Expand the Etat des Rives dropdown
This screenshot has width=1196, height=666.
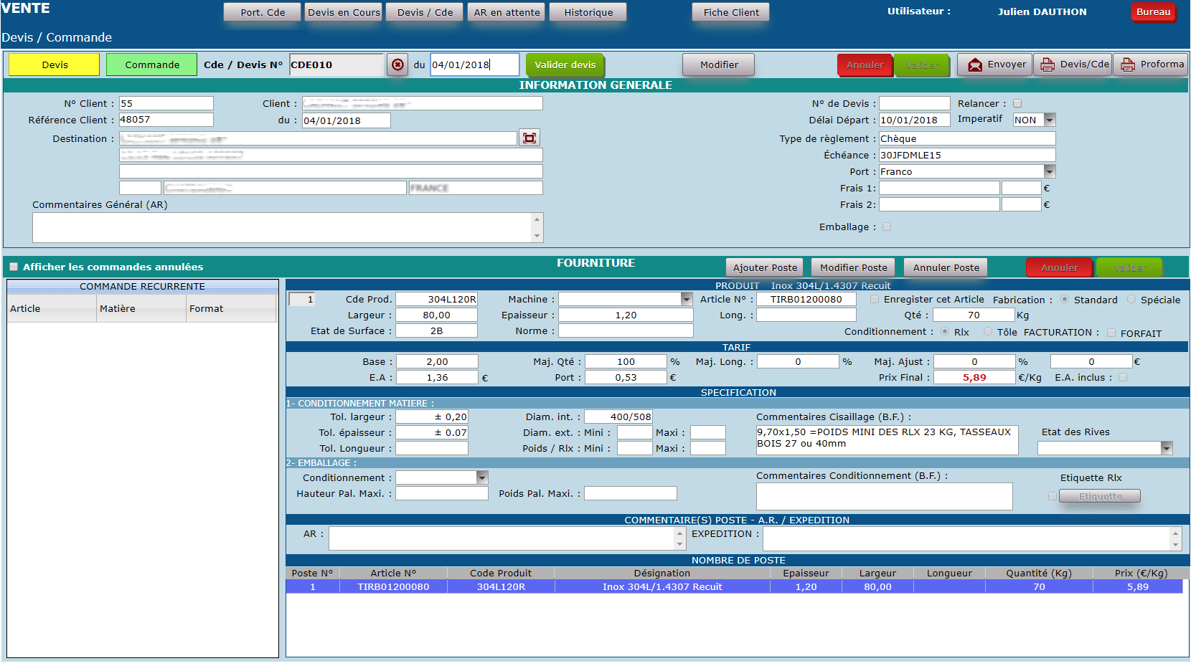click(x=1167, y=448)
